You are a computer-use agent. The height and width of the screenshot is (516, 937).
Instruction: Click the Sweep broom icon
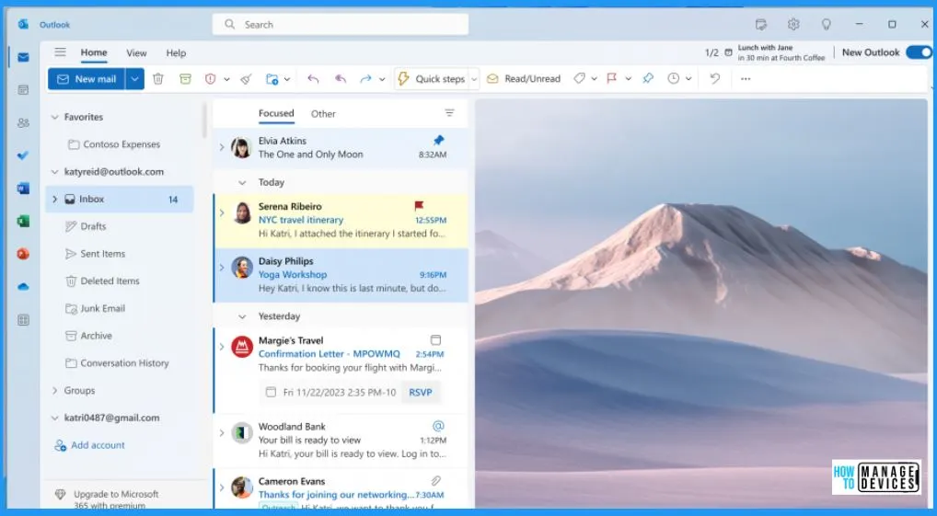click(246, 79)
